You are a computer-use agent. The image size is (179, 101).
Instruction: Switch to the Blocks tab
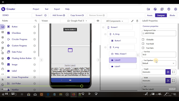(172, 15)
